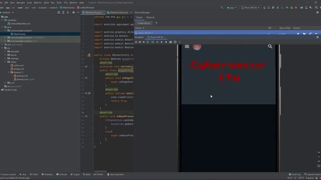Switch to the second editor tab WebViewClient

click(117, 12)
